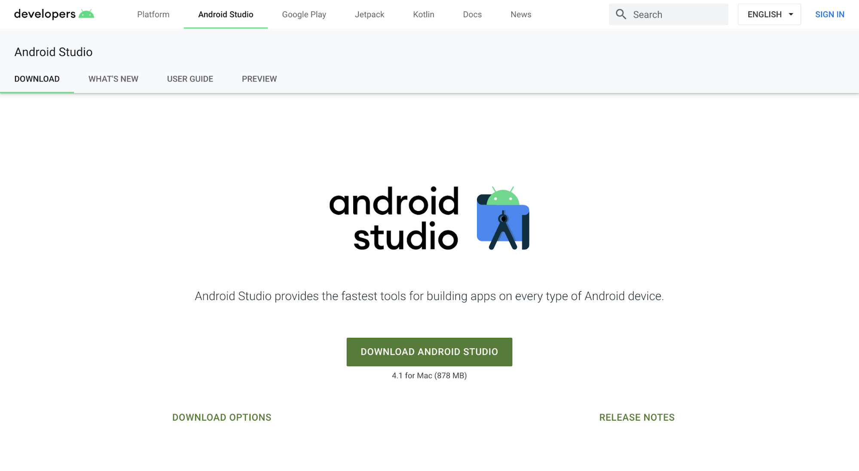Image resolution: width=859 pixels, height=471 pixels.
Task: Open the Platform nav tab
Action: (153, 14)
